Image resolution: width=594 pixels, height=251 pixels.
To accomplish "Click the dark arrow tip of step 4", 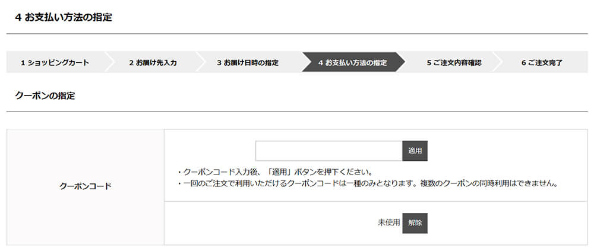I will (400, 62).
